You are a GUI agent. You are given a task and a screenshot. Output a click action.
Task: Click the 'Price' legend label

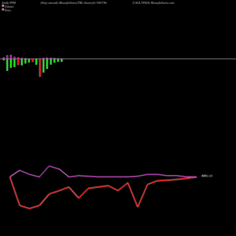pos(8,10)
